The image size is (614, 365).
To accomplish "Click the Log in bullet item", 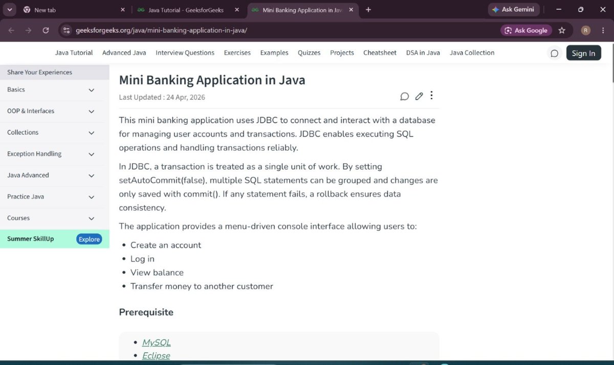I will tap(142, 259).
